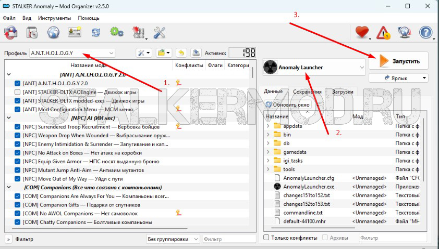Click the Anomaly Launcher radiation icon
439x249 pixels.
coord(270,67)
